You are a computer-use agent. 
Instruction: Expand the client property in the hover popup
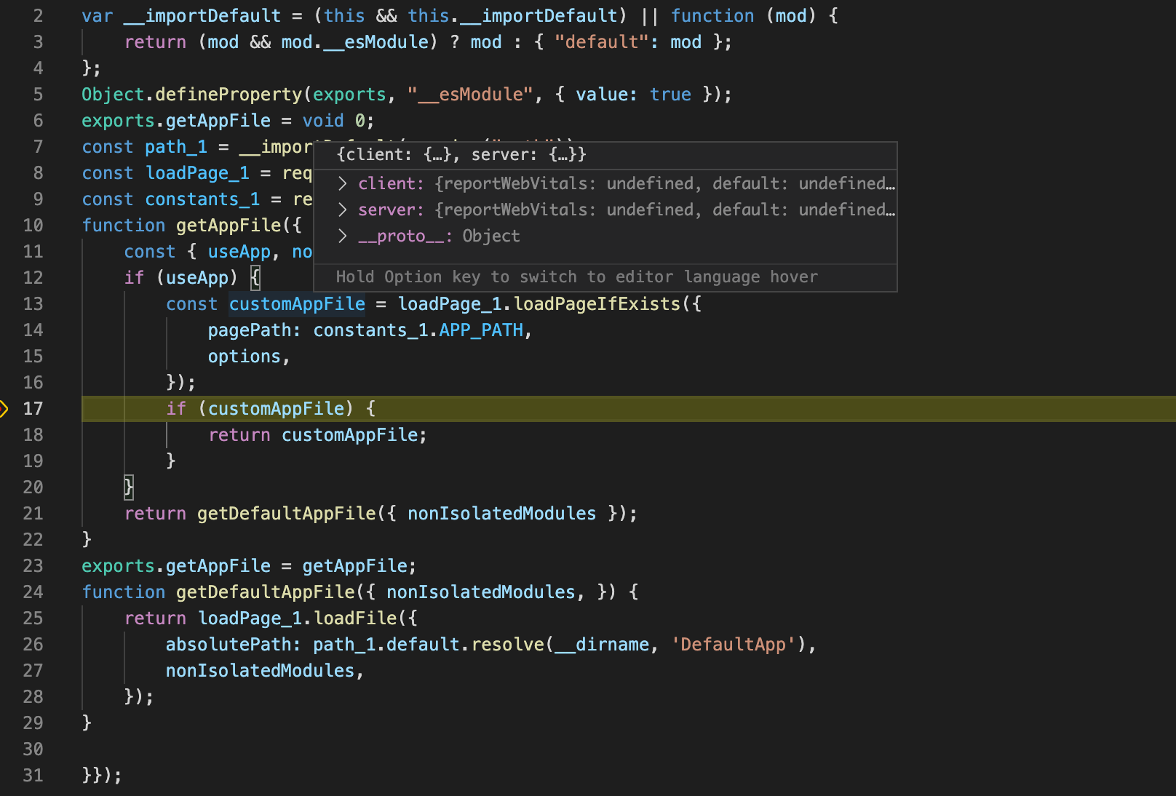(x=341, y=183)
